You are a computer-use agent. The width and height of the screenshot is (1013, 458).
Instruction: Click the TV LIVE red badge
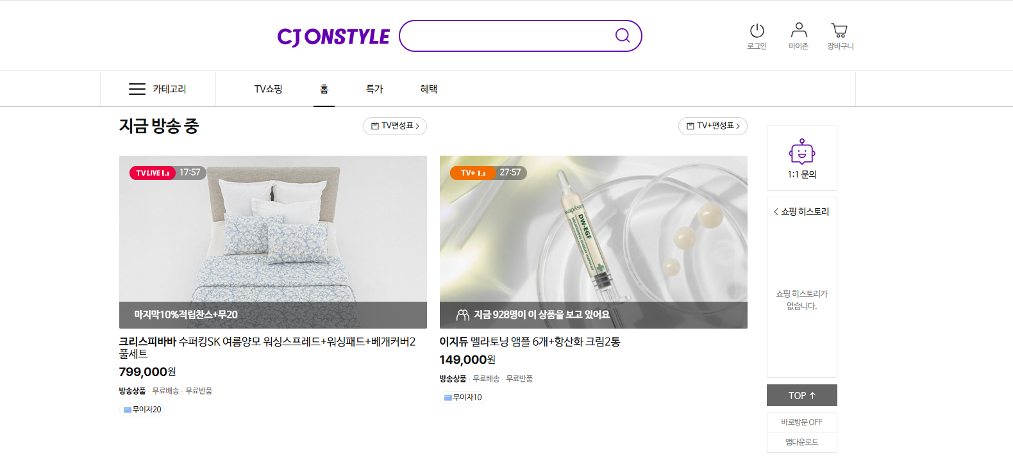click(x=153, y=173)
